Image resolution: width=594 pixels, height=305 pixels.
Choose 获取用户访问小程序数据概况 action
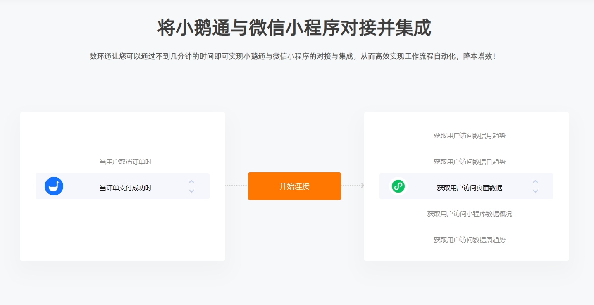pyautogui.click(x=470, y=214)
